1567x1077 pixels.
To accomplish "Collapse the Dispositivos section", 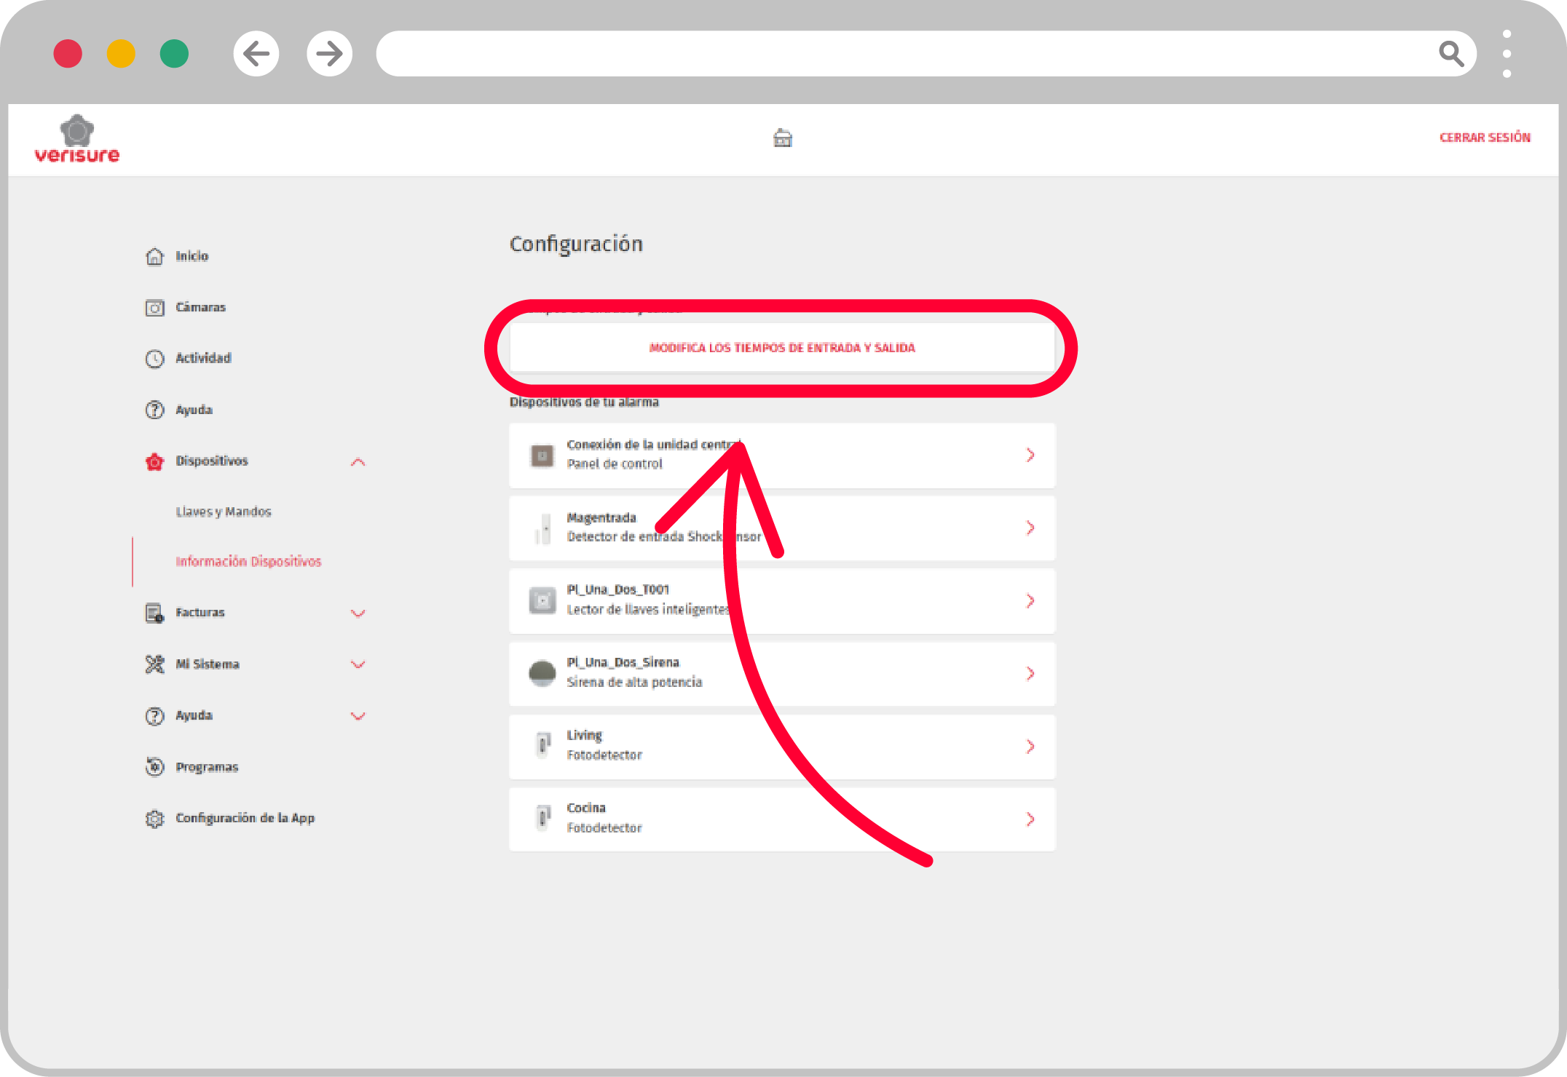I will coord(358,461).
